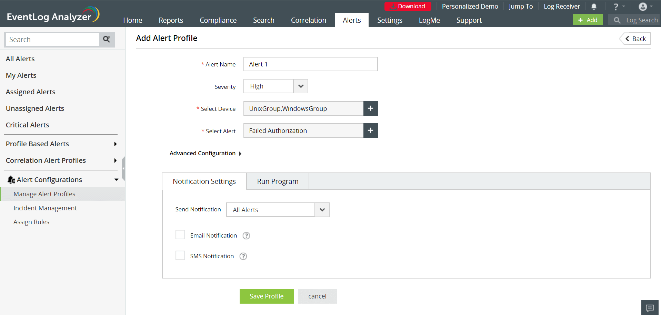This screenshot has height=315, width=661.
Task: Click the plus icon beside Select Alert
Action: [370, 130]
